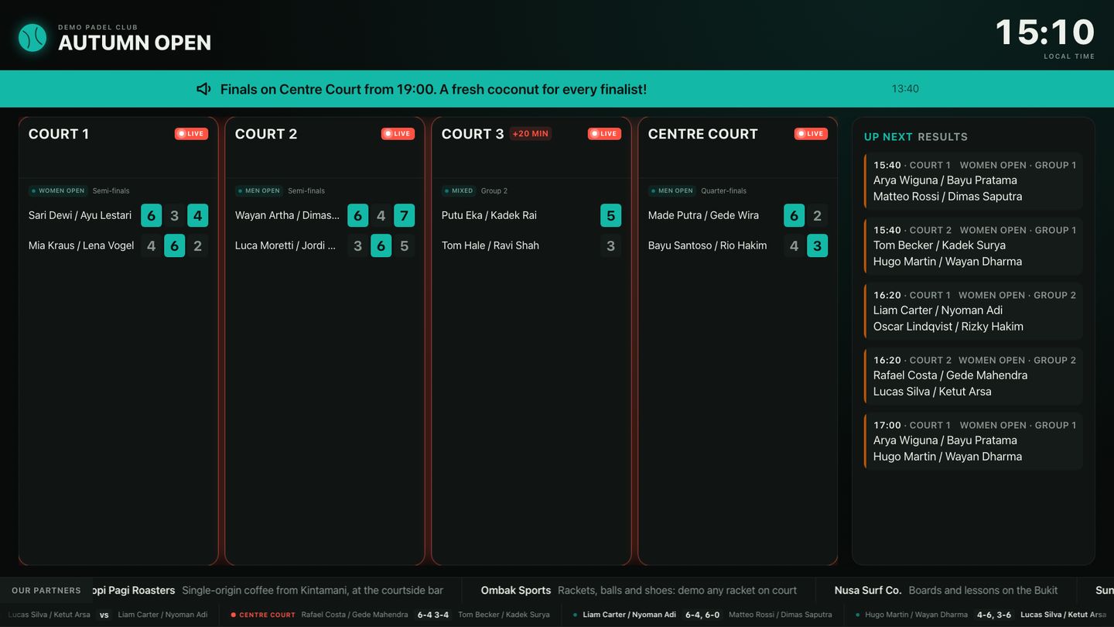Click the +20 MIN delay badge

[x=531, y=134]
